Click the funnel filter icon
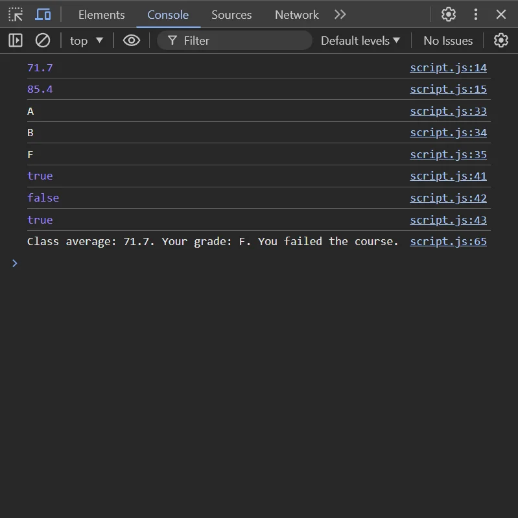518x518 pixels. click(172, 41)
